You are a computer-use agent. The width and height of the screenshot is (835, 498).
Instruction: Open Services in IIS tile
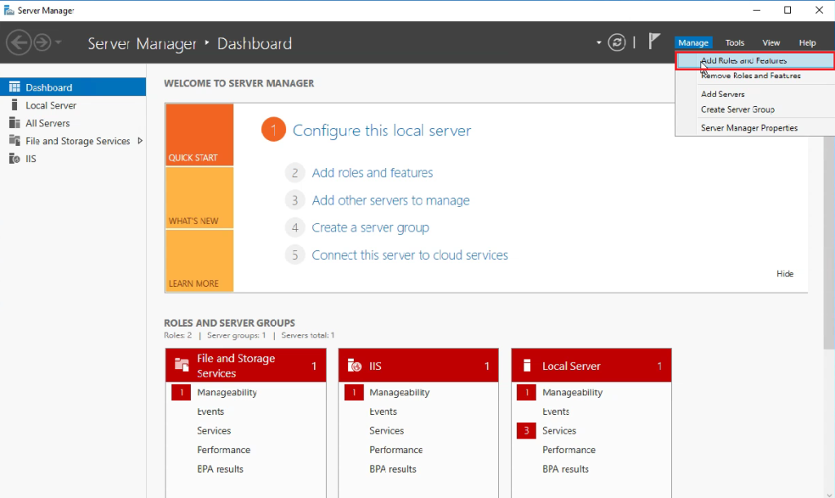386,431
